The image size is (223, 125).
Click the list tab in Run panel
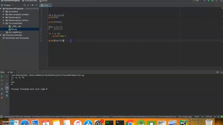click(11, 72)
